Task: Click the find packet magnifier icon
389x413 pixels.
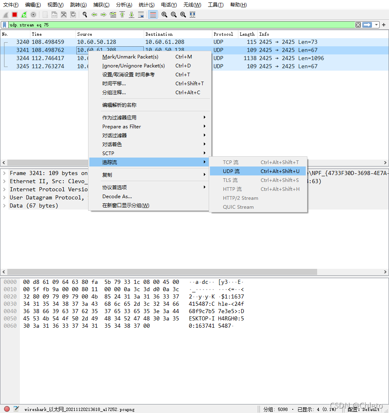Action: [85, 15]
